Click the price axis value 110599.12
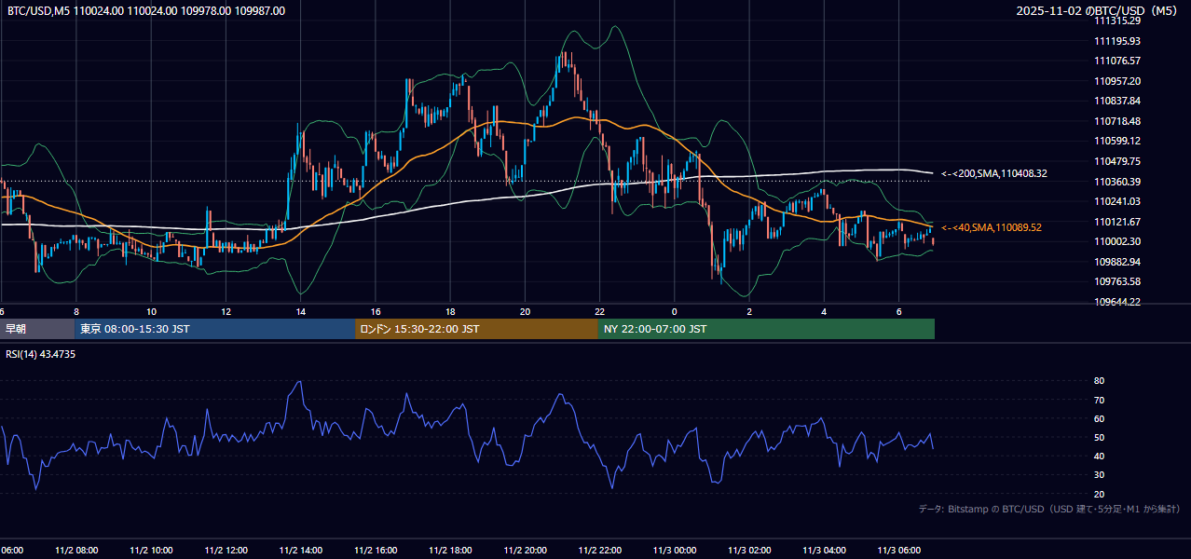The height and width of the screenshot is (559, 1191). pos(1117,141)
